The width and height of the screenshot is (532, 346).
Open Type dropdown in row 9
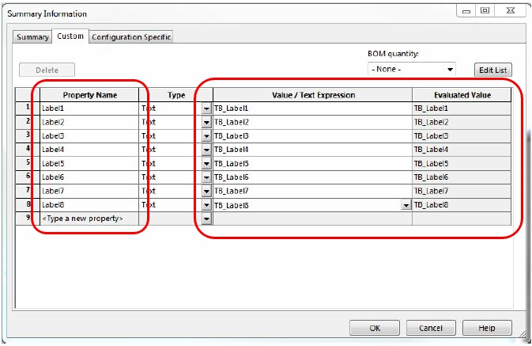[206, 219]
